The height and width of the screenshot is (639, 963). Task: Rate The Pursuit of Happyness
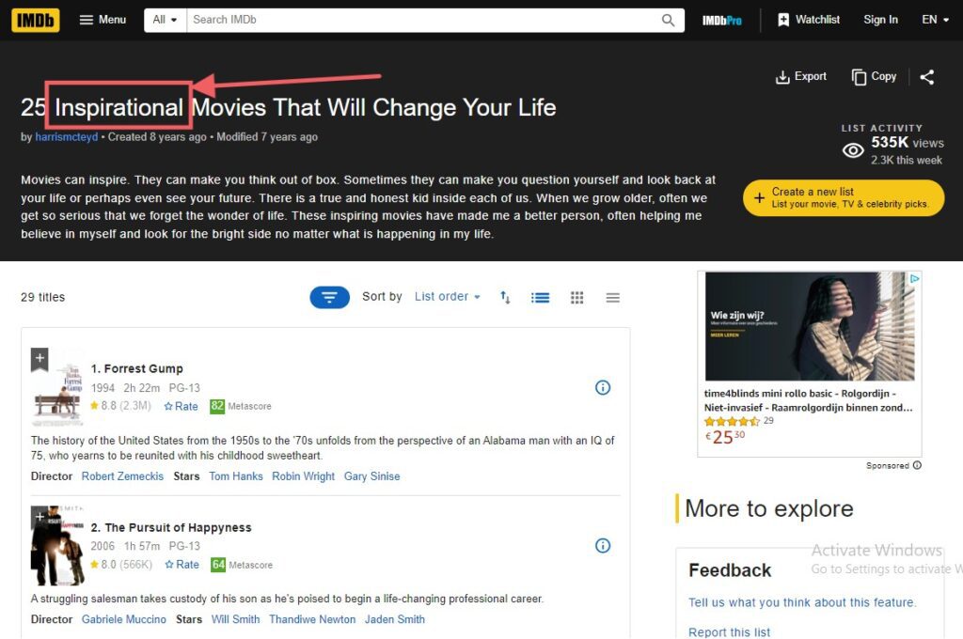click(x=182, y=565)
